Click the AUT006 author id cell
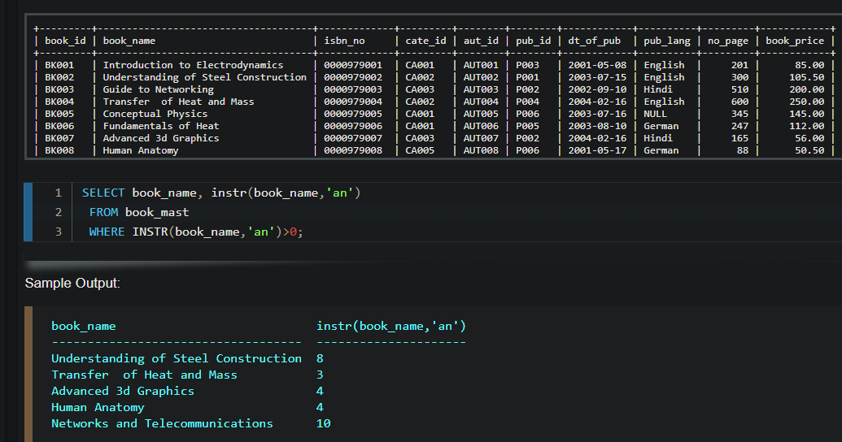 click(481, 126)
